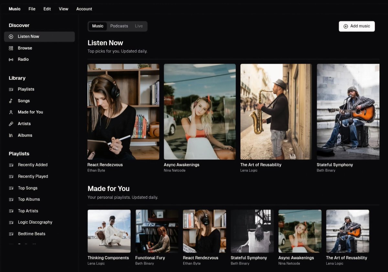Image resolution: width=388 pixels, height=272 pixels.
Task: Open small Stateful Symphony cover in Made for You
Action: pyautogui.click(x=252, y=231)
